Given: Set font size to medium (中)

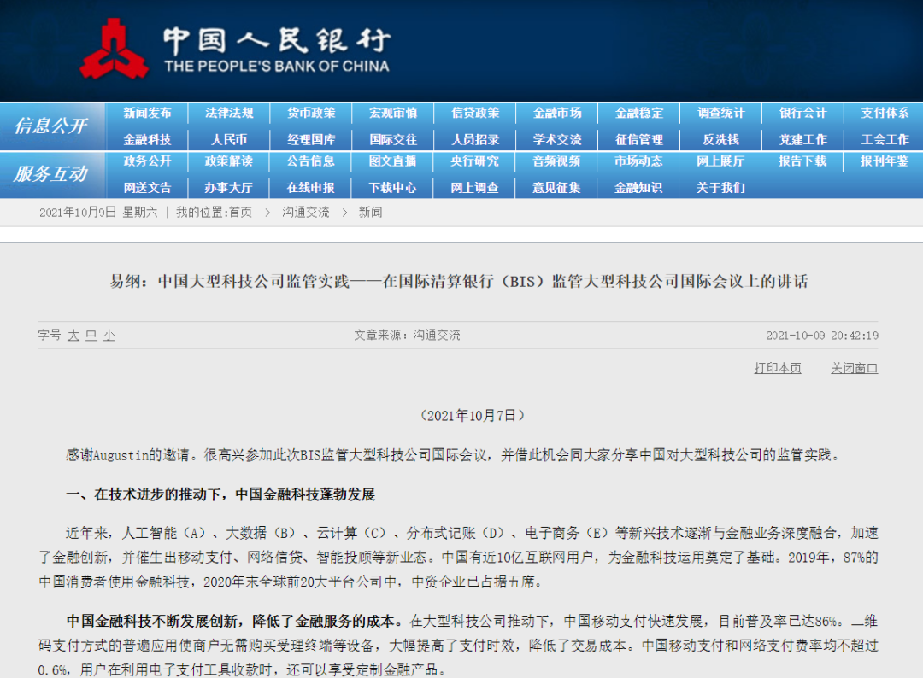Looking at the screenshot, I should pos(91,336).
